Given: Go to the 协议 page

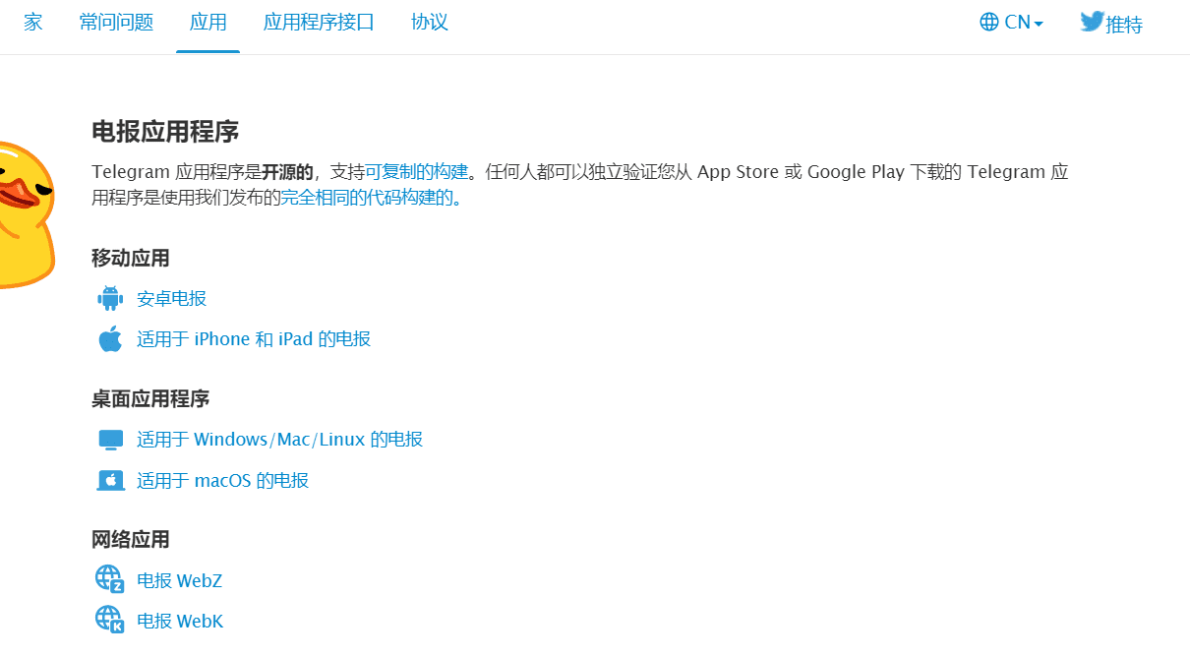Looking at the screenshot, I should coord(429,21).
